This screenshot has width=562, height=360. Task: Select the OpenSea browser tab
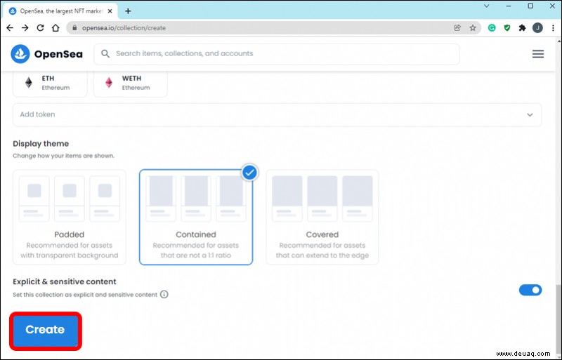click(60, 11)
